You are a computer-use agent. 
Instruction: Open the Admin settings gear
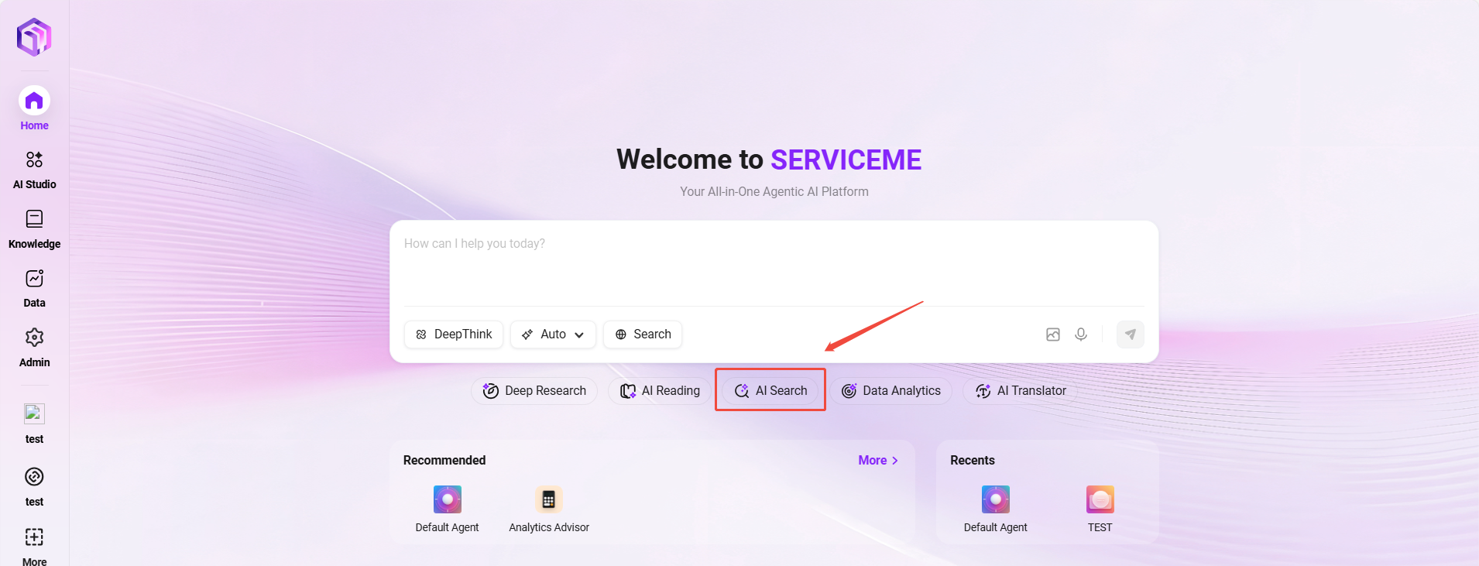click(x=34, y=347)
